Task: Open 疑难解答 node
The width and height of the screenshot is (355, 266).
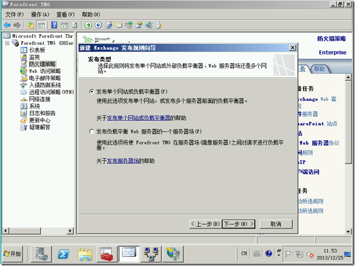Action: click(x=40, y=127)
